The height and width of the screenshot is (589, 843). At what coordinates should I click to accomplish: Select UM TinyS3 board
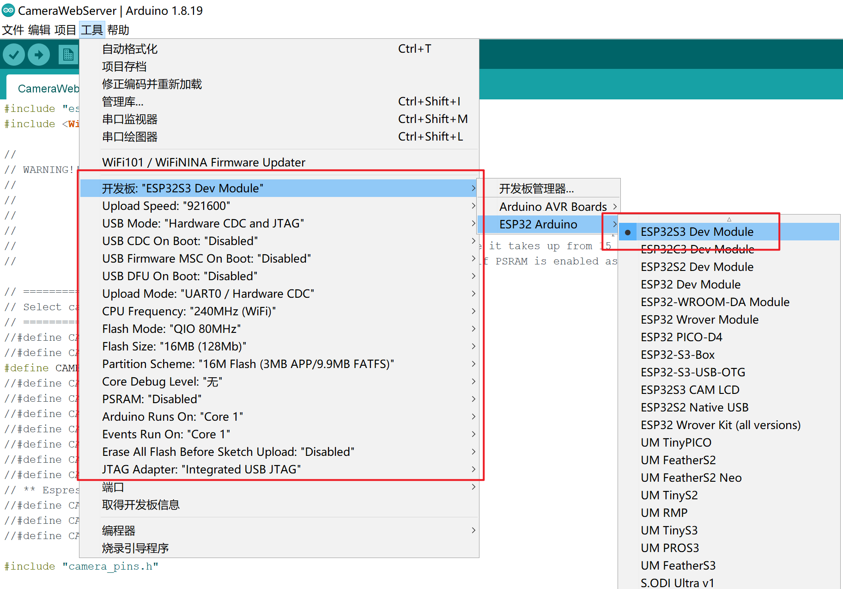tap(729, 530)
